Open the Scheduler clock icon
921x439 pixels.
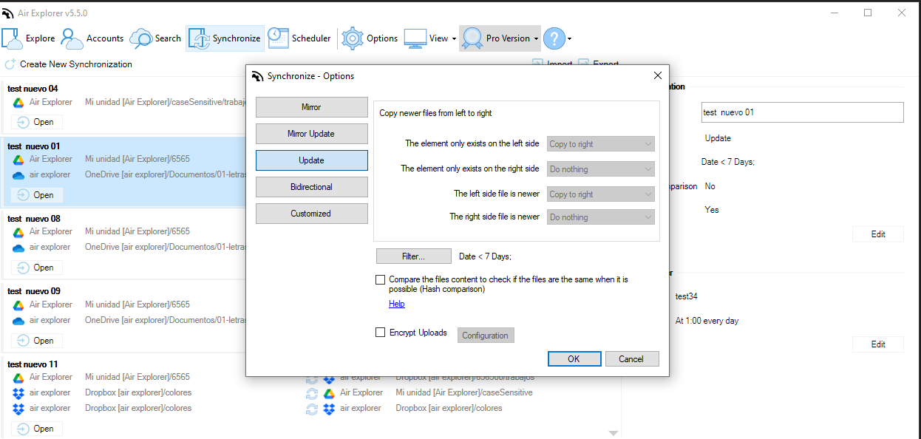pos(278,38)
